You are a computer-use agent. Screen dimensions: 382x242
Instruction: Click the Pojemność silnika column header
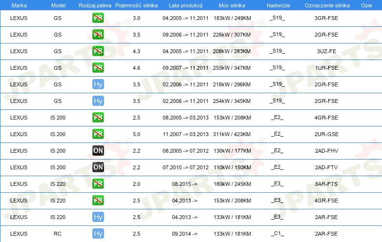[136, 5]
